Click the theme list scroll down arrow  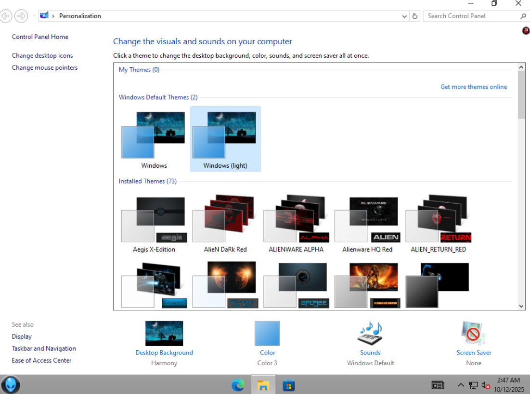click(x=521, y=306)
